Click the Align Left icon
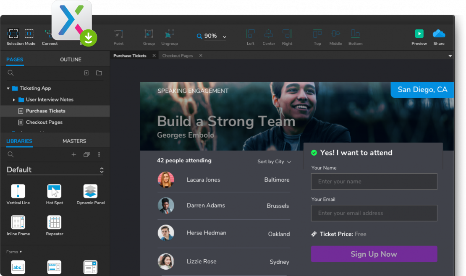 coord(251,34)
